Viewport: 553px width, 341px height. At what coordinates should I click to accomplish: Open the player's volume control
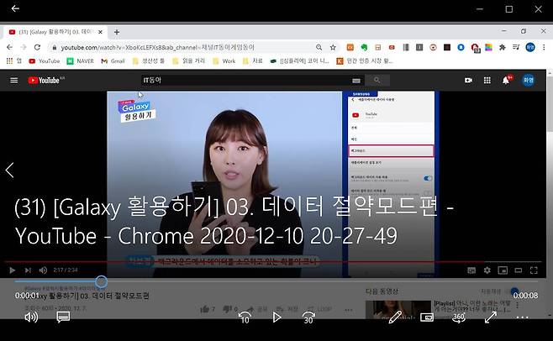click(31, 317)
